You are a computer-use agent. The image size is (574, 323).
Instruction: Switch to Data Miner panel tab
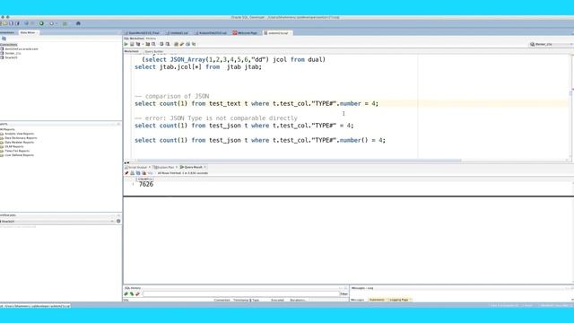click(28, 32)
